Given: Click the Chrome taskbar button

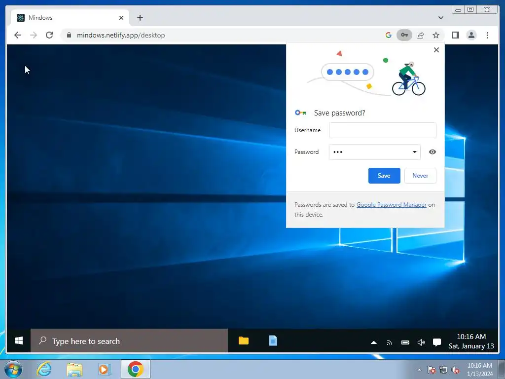Looking at the screenshot, I should pyautogui.click(x=136, y=369).
